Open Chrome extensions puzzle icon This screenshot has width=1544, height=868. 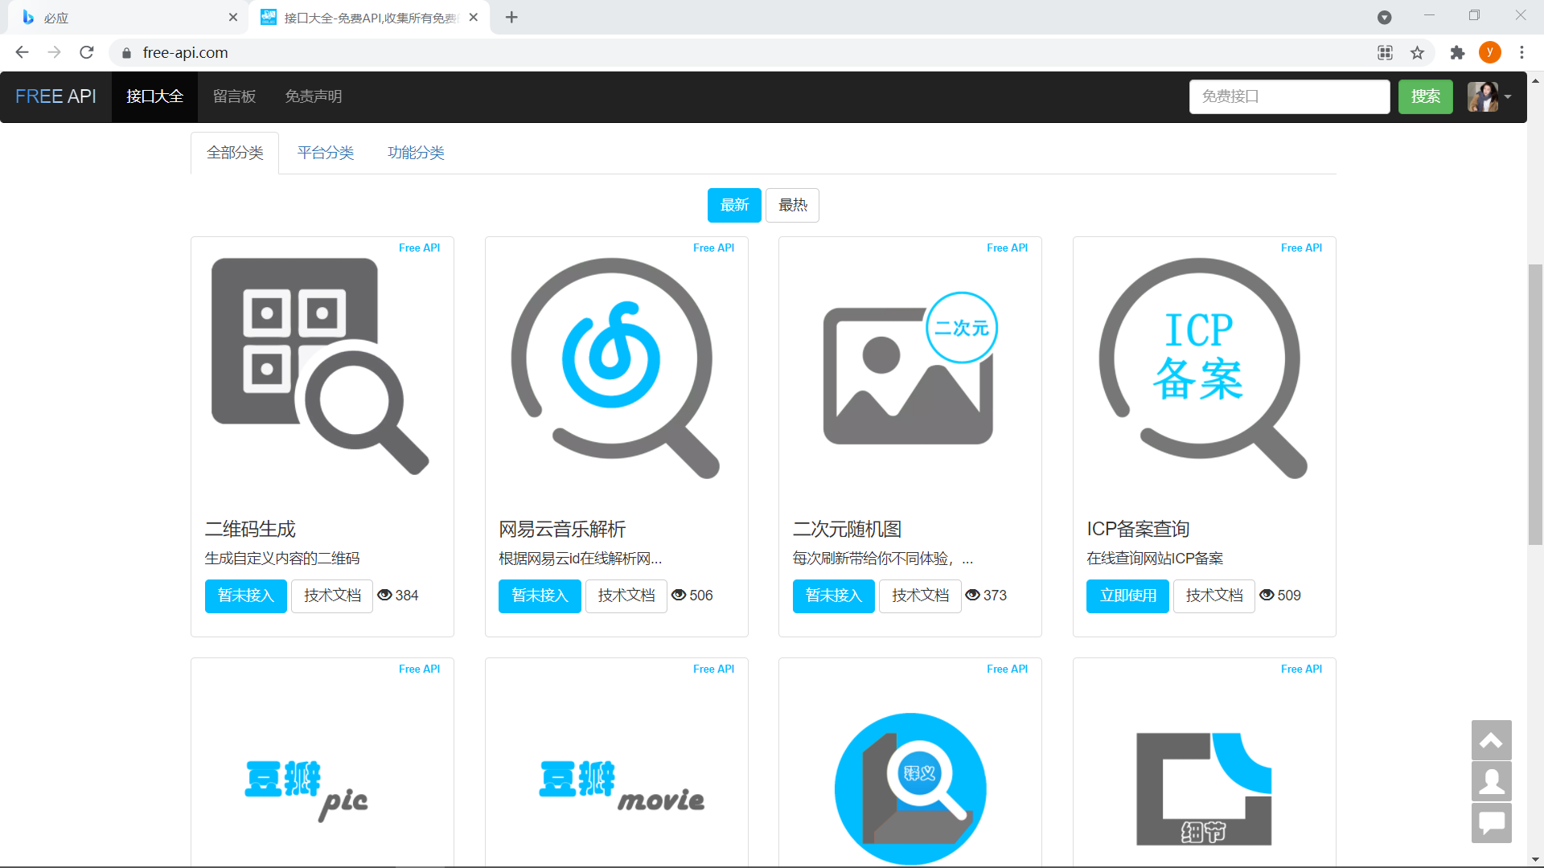click(x=1457, y=53)
